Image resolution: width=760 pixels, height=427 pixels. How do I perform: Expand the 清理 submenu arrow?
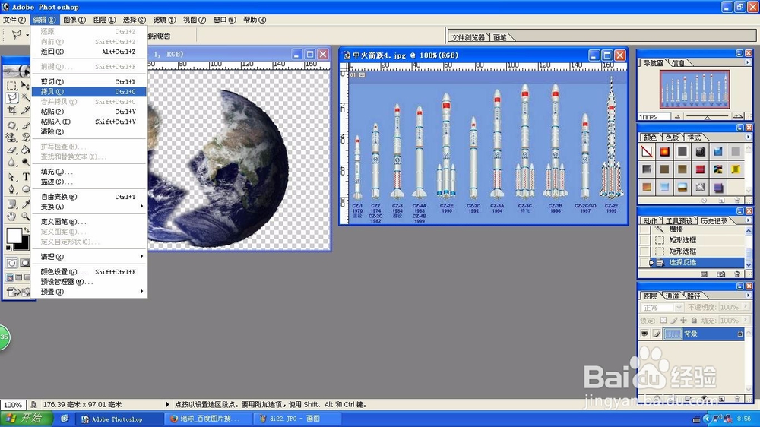141,256
